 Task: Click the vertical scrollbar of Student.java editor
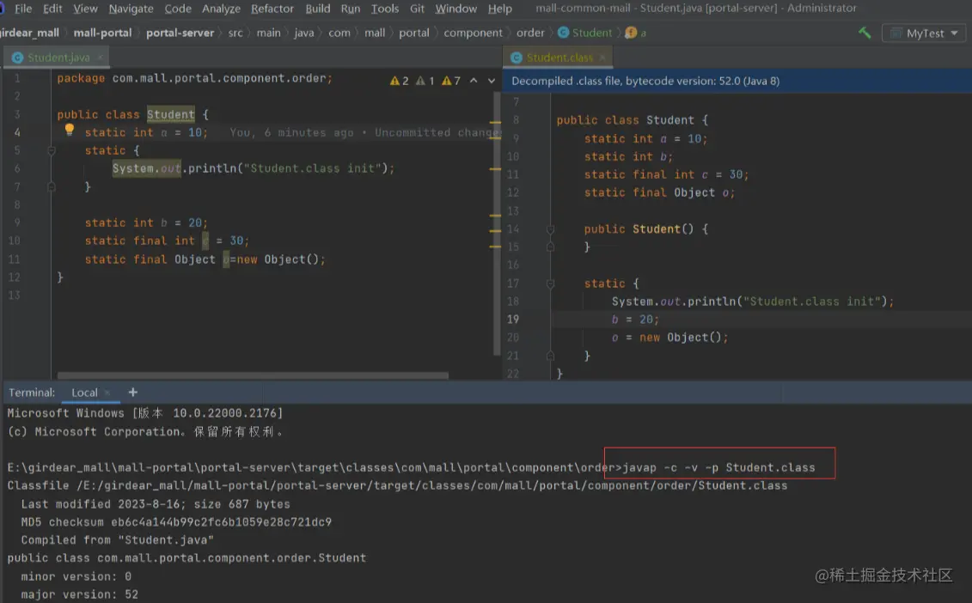(x=497, y=223)
